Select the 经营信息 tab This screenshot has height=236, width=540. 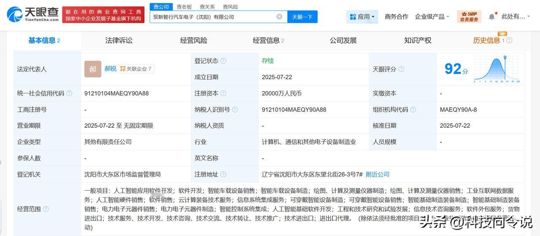click(268, 40)
